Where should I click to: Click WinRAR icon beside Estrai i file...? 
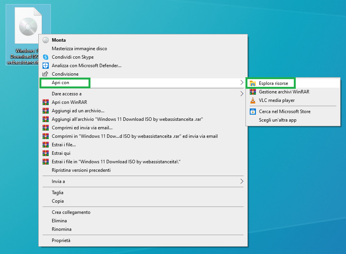46,144
